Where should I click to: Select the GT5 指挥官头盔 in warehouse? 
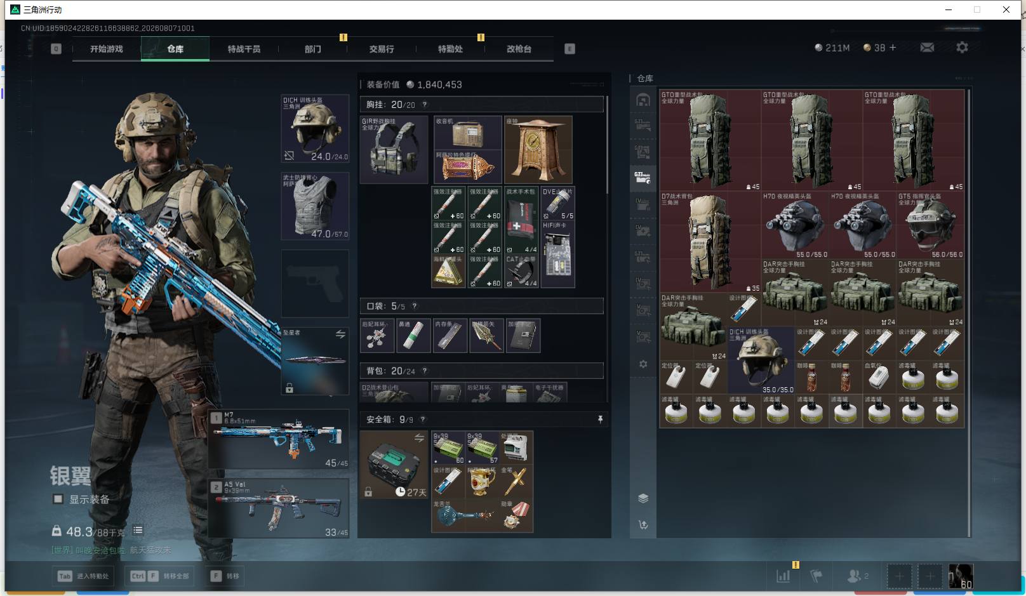(931, 225)
